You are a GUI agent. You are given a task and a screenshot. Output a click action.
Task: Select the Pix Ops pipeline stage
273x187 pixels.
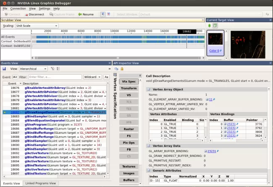pos(129,143)
